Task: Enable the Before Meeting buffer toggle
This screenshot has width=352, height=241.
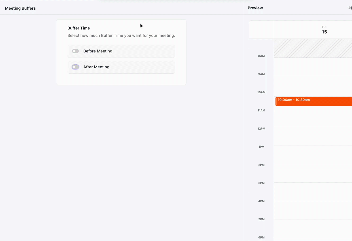Action: 75,51
